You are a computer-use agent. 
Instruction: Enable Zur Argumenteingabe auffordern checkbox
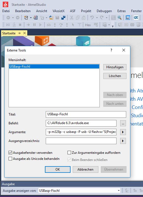click(69, 153)
